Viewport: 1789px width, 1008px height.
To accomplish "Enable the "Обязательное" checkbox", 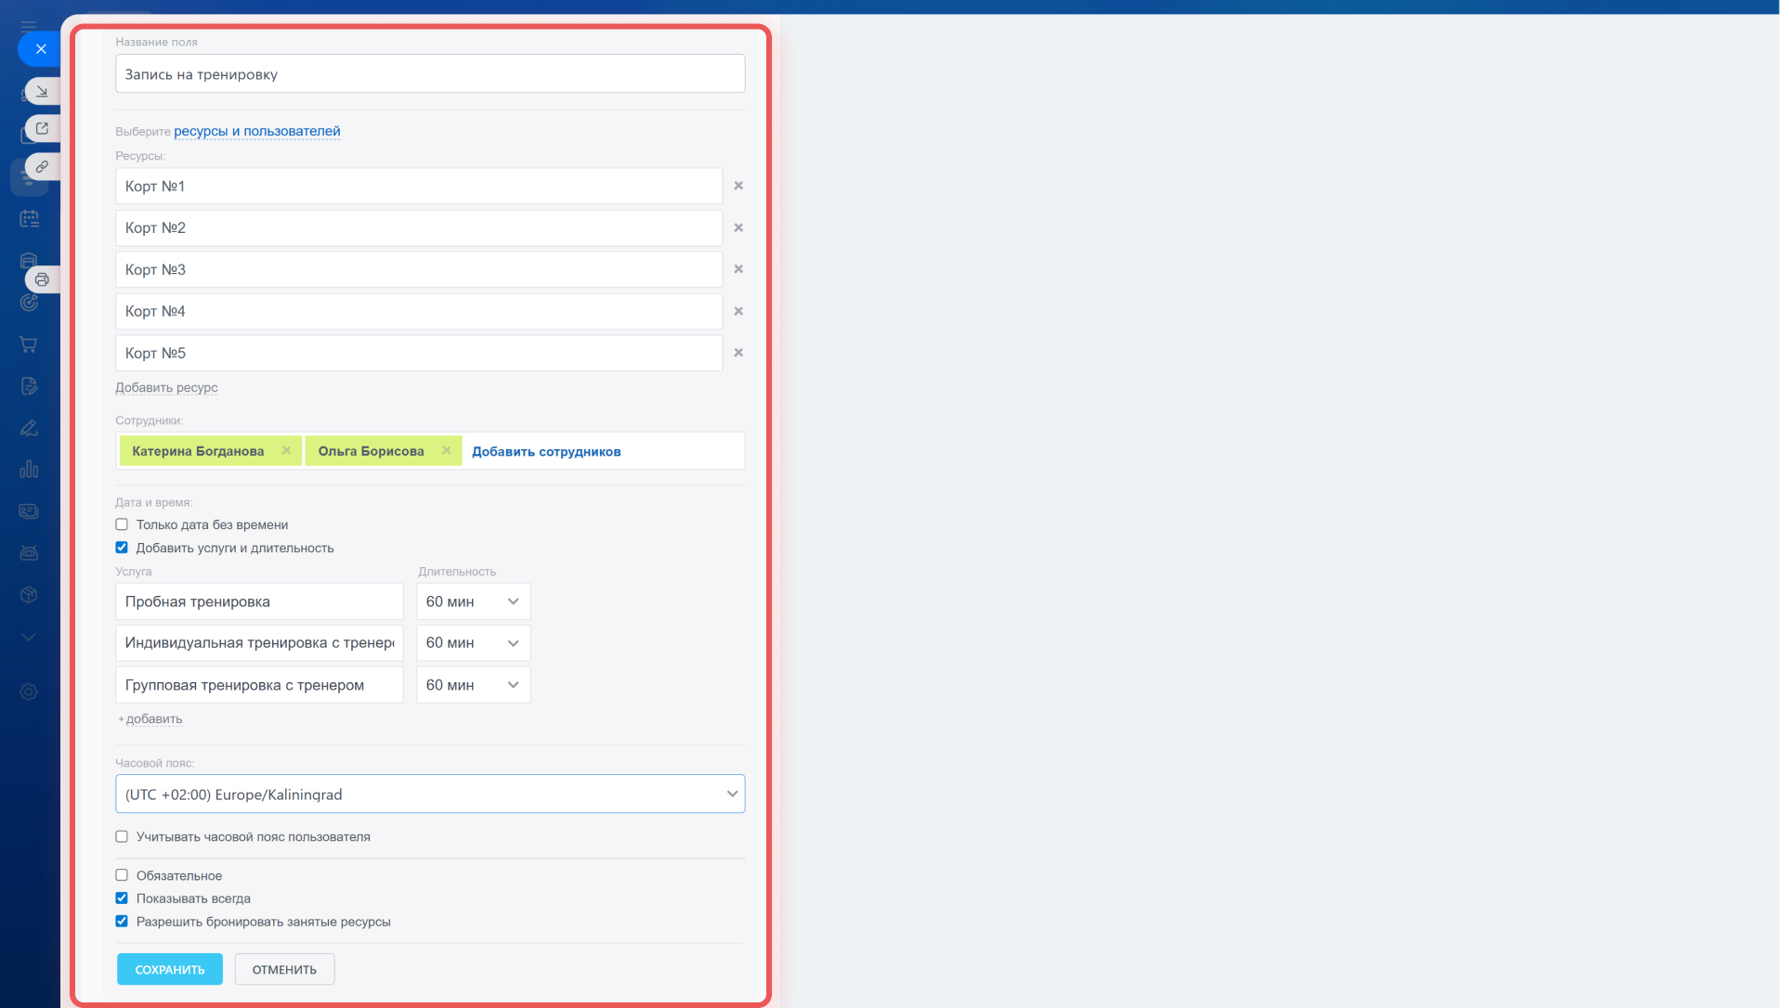I will coord(122,875).
